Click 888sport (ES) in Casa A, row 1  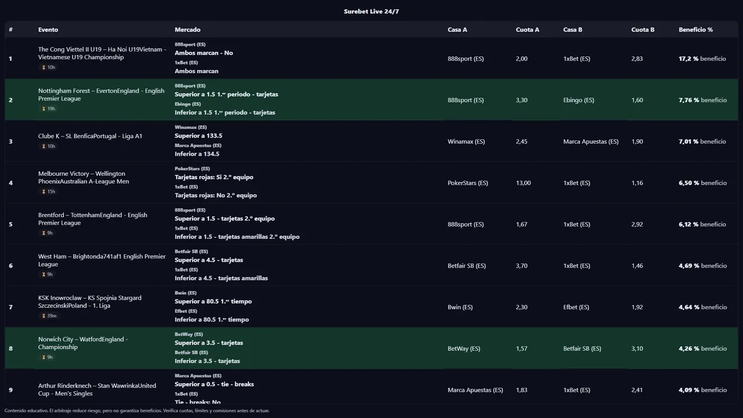click(x=466, y=59)
